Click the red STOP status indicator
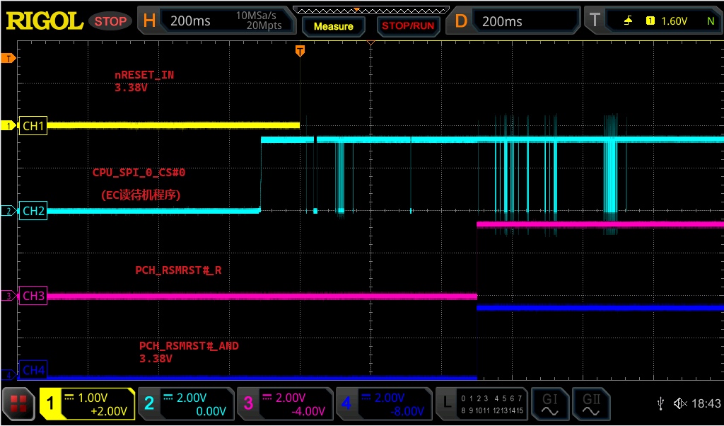The width and height of the screenshot is (724, 426). click(x=110, y=21)
